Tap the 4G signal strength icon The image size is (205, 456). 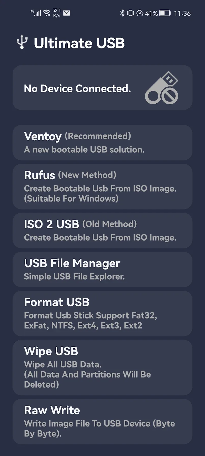(x=36, y=13)
